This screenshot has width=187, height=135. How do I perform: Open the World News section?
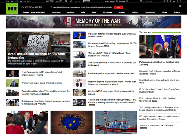(x=56, y=12)
